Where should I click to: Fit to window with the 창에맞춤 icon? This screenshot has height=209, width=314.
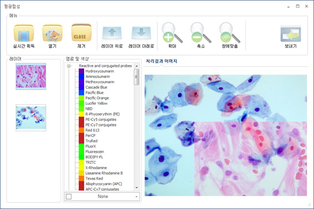coord(229,33)
